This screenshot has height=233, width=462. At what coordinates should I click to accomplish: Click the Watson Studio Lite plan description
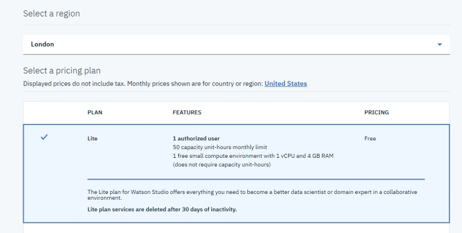pyautogui.click(x=252, y=195)
